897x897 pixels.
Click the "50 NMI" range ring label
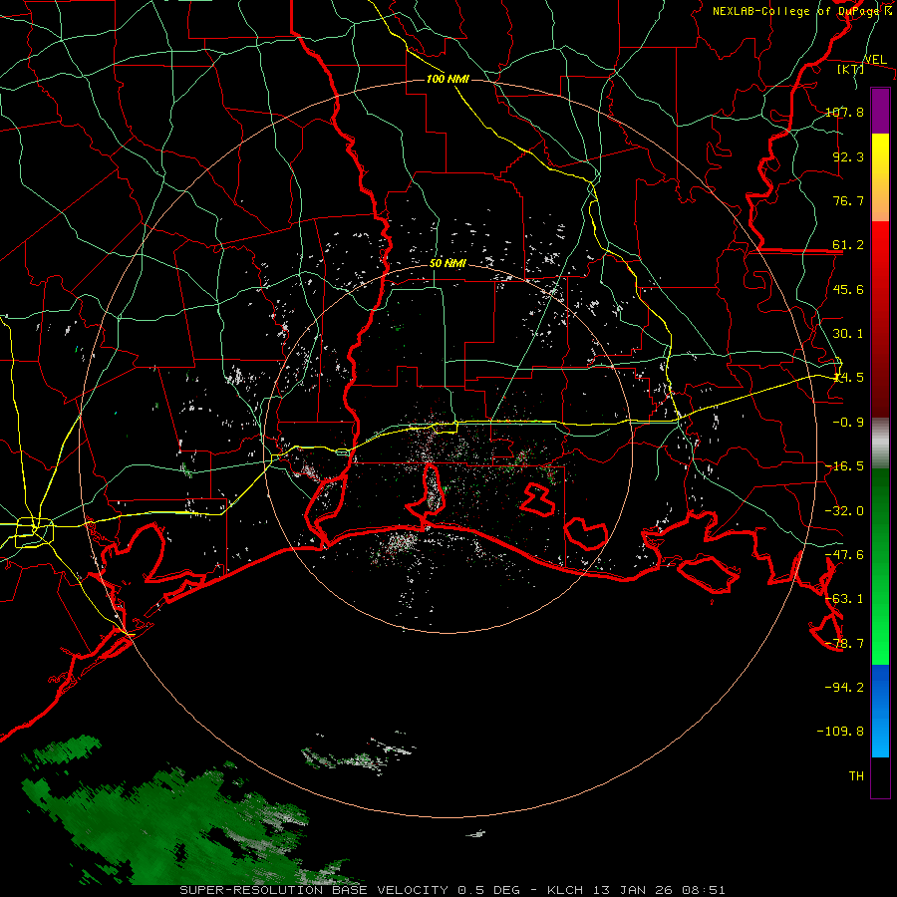tap(448, 264)
